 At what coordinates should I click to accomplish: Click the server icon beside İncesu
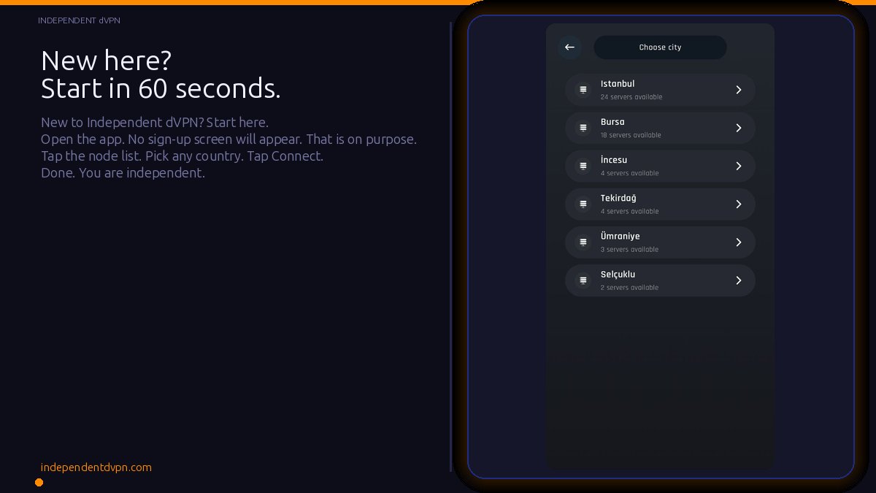click(x=583, y=166)
